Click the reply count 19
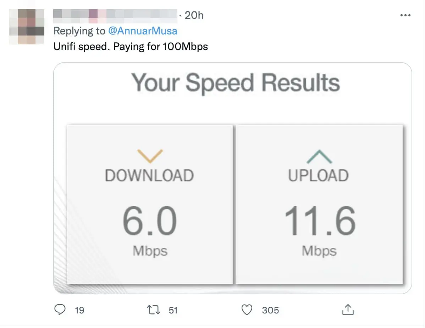425x328 pixels. tap(80, 310)
